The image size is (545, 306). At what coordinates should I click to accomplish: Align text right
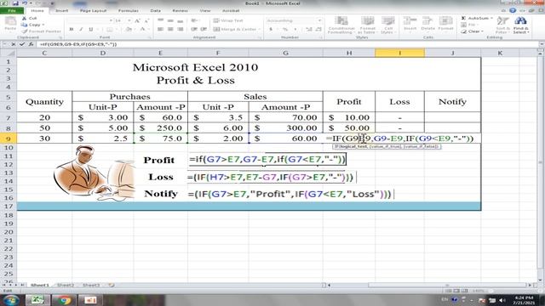(180, 30)
